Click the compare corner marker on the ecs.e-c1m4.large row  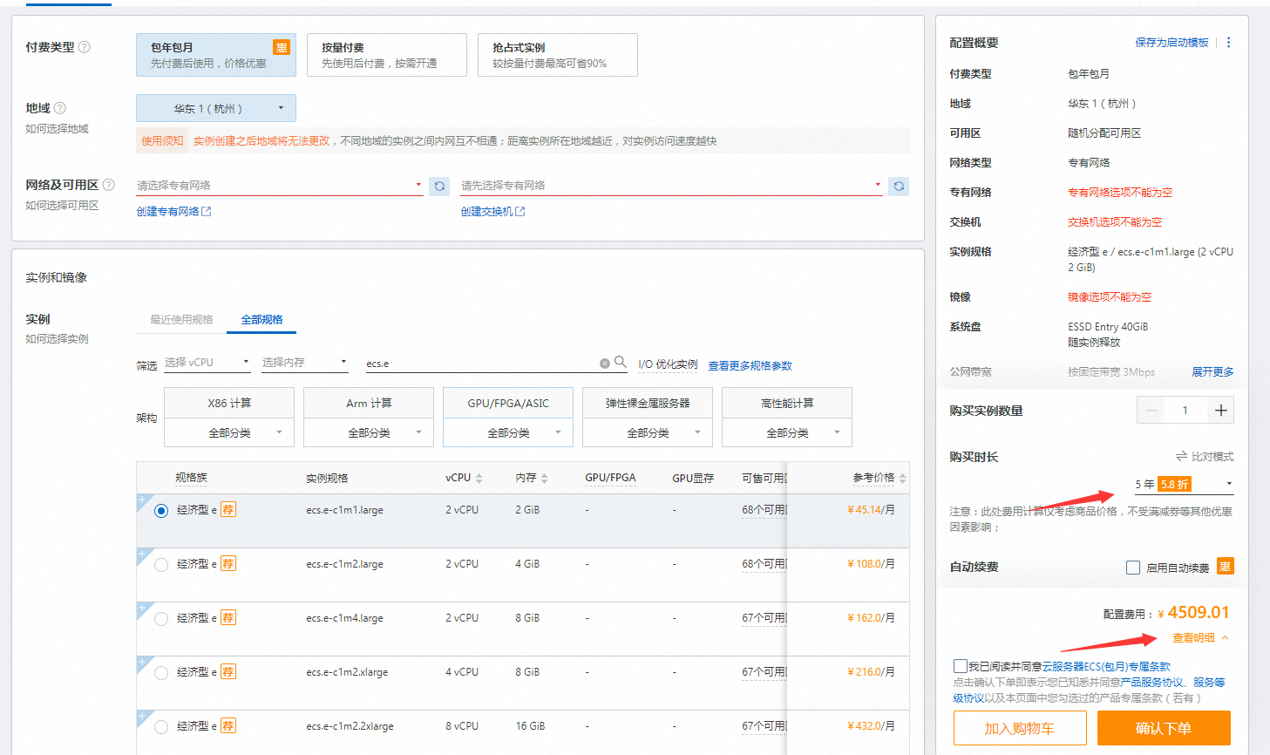coord(142,608)
